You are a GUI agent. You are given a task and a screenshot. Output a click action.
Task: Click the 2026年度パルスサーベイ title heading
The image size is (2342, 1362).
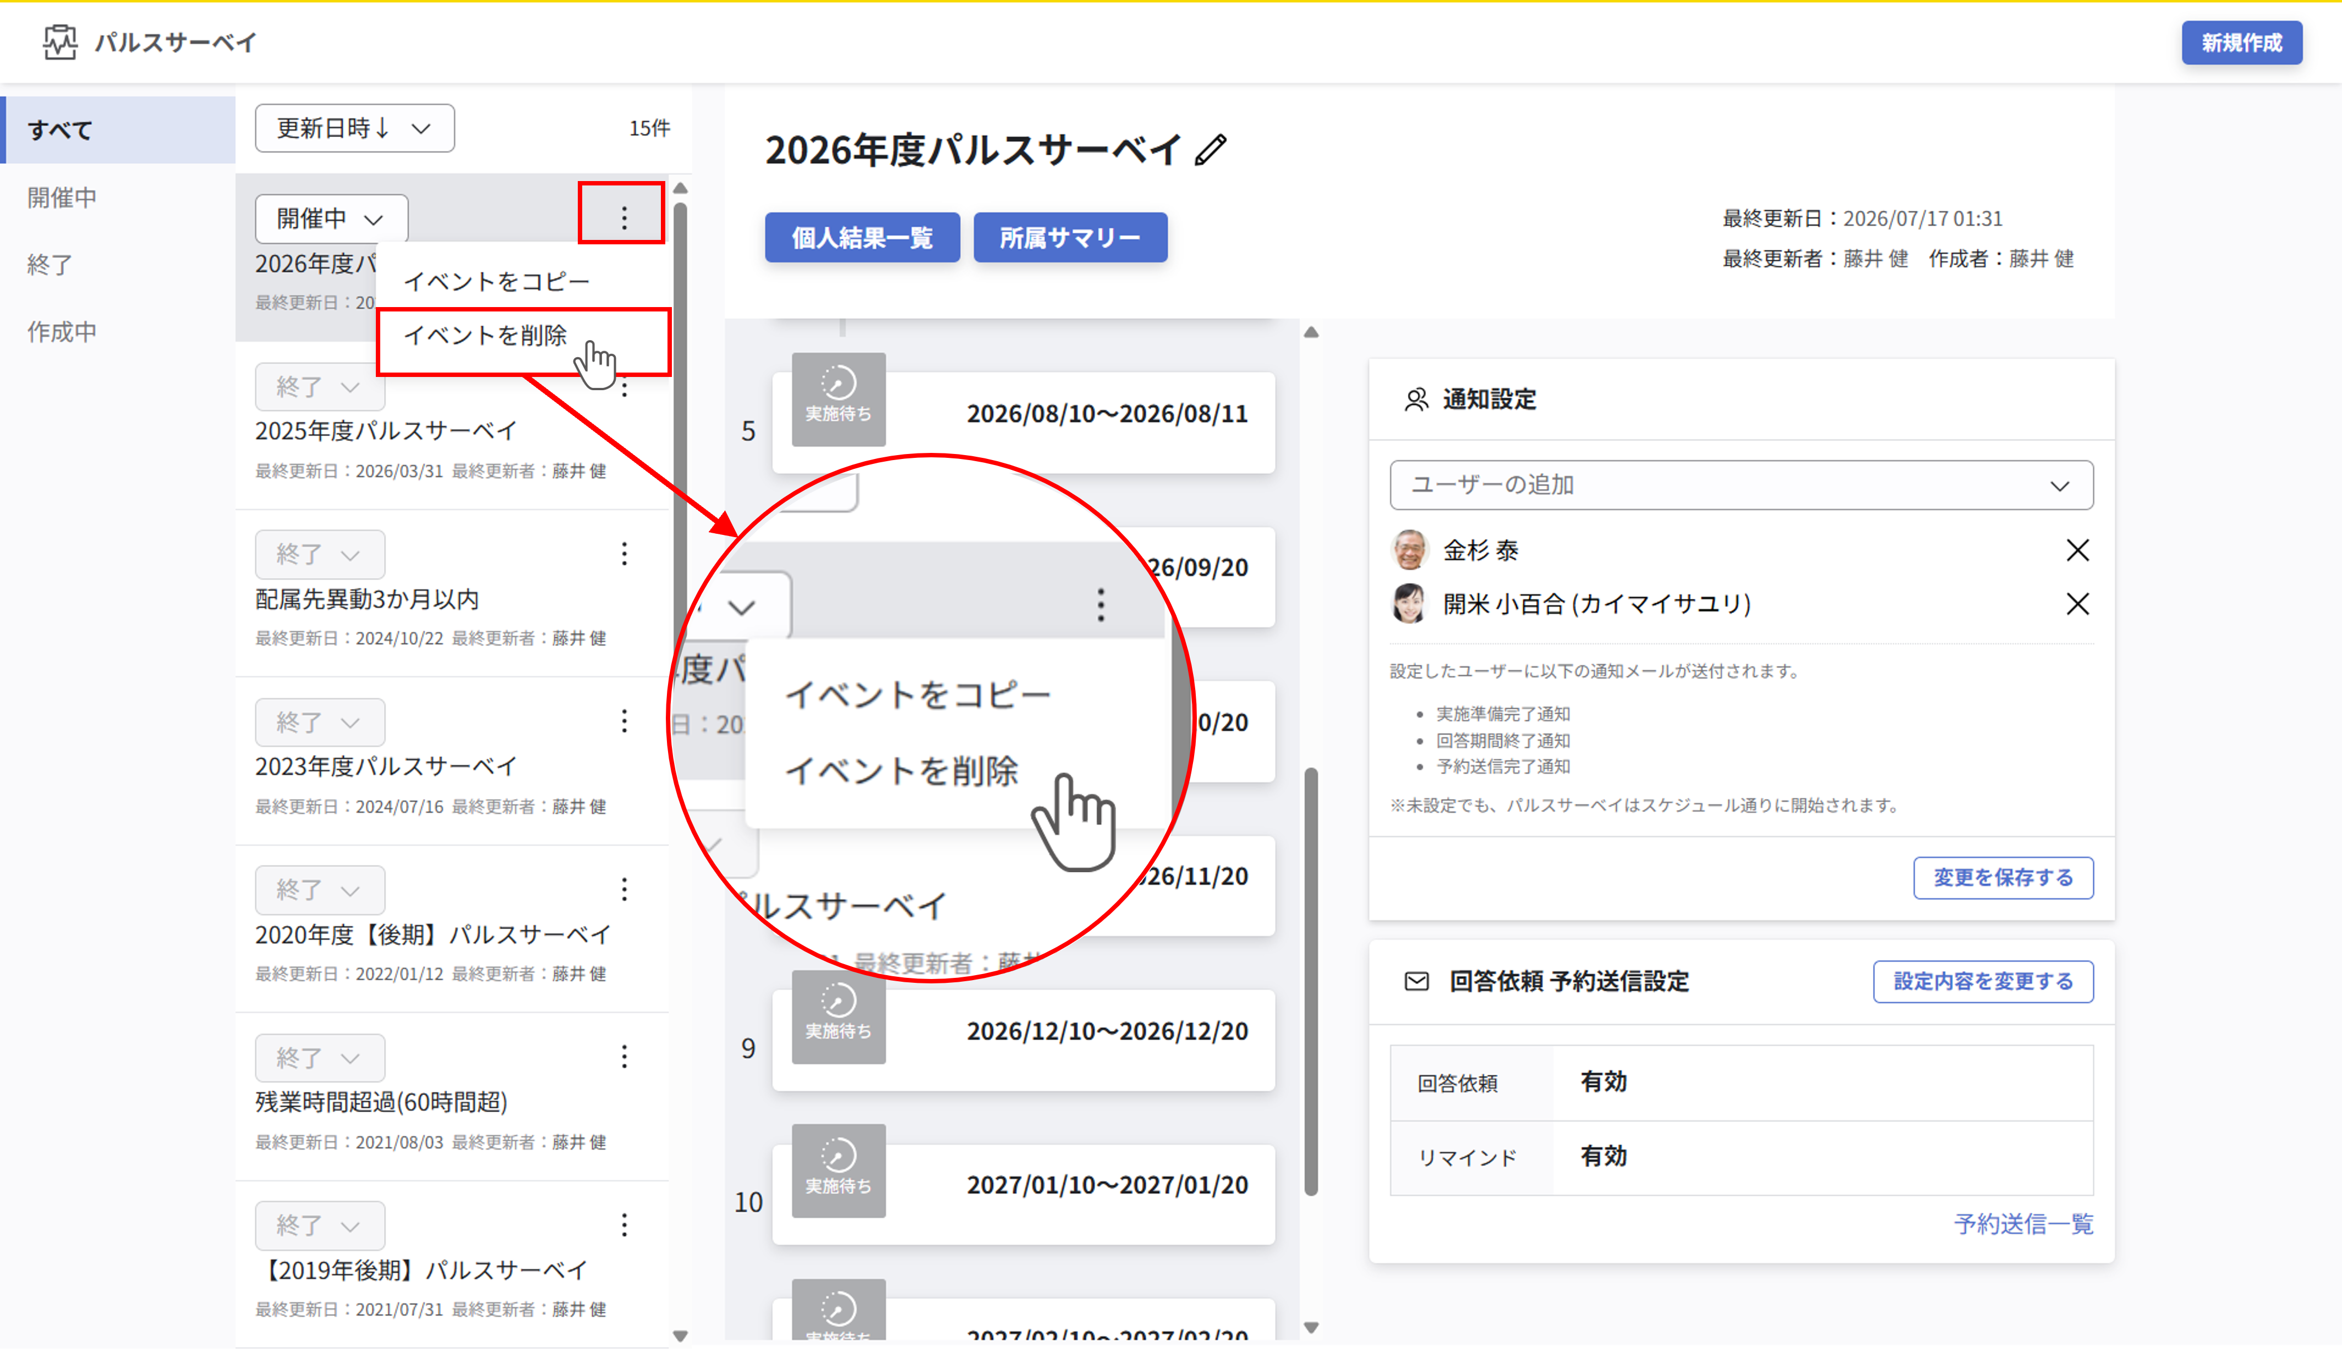(x=973, y=151)
